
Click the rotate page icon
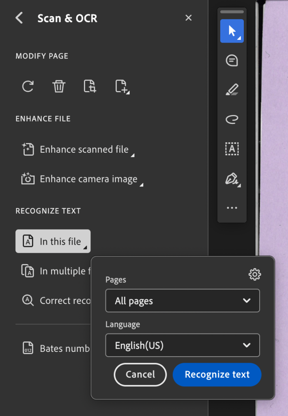pyautogui.click(x=28, y=86)
